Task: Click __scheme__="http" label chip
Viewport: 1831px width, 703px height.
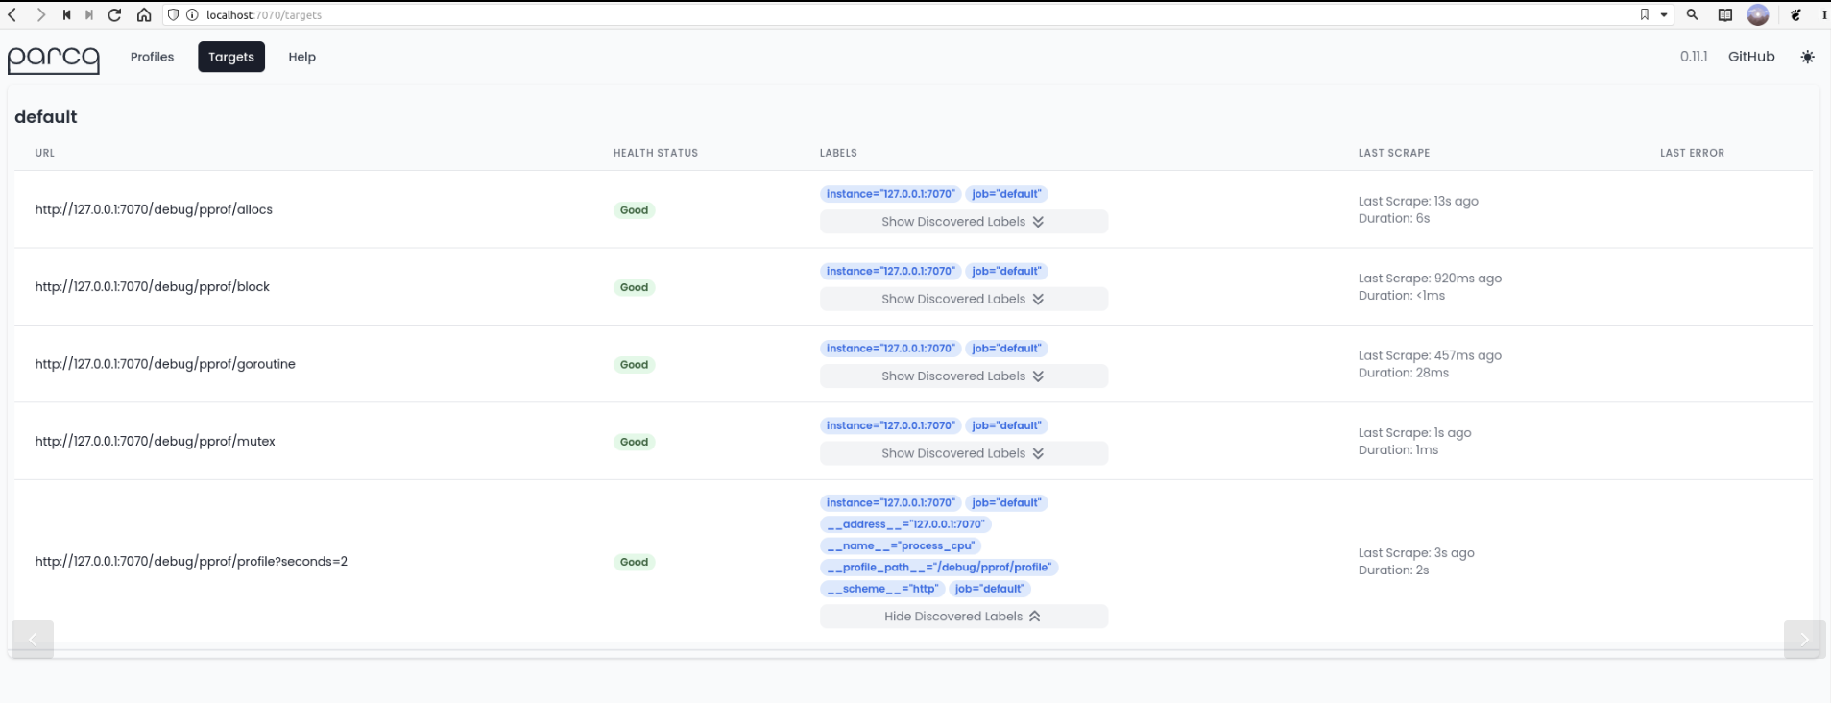Action: tap(882, 589)
